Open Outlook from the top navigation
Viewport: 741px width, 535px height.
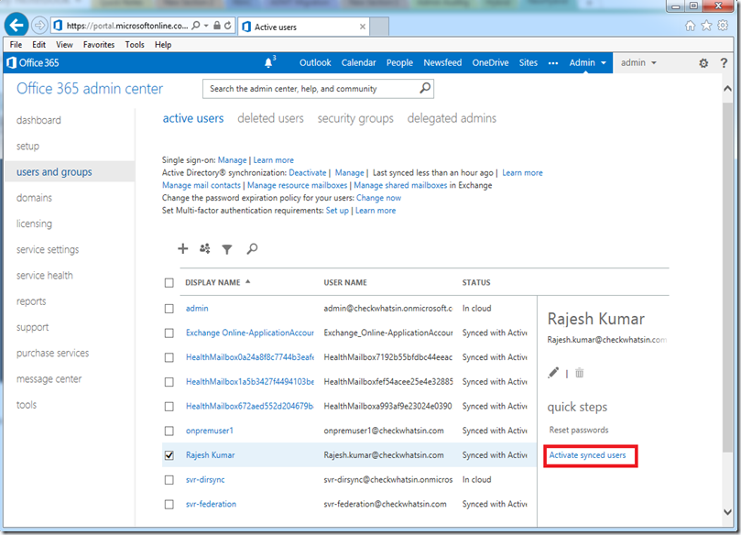pyautogui.click(x=315, y=62)
